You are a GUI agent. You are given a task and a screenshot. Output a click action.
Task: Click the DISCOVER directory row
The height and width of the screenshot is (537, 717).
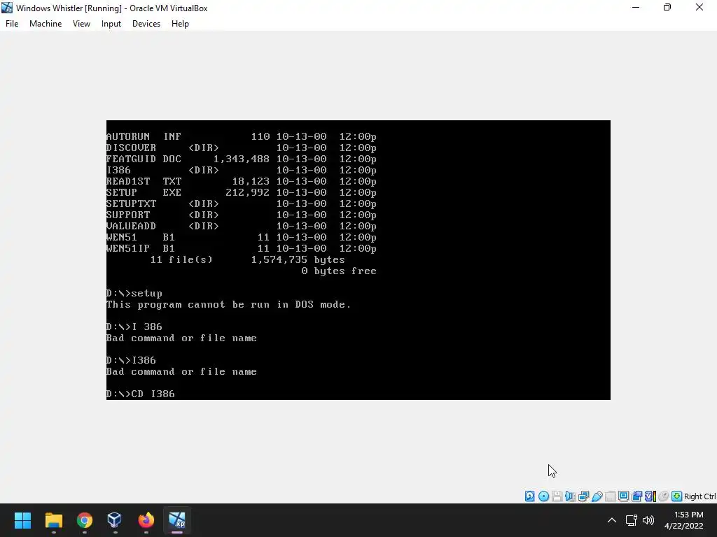(x=242, y=148)
